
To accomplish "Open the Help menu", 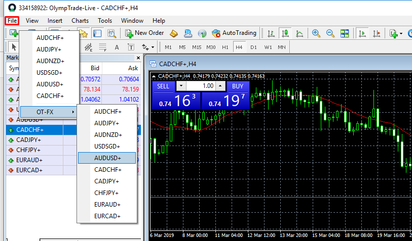I will point(159,21).
